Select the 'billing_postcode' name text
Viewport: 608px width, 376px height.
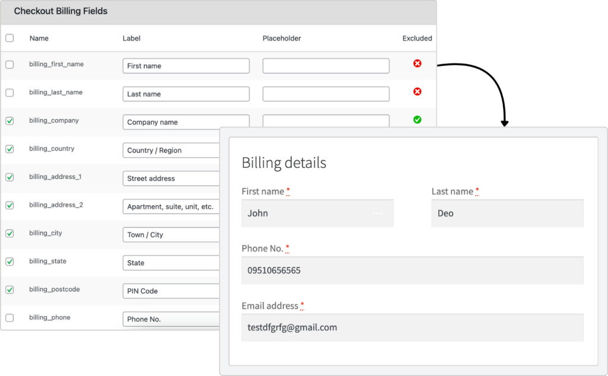pyautogui.click(x=54, y=289)
